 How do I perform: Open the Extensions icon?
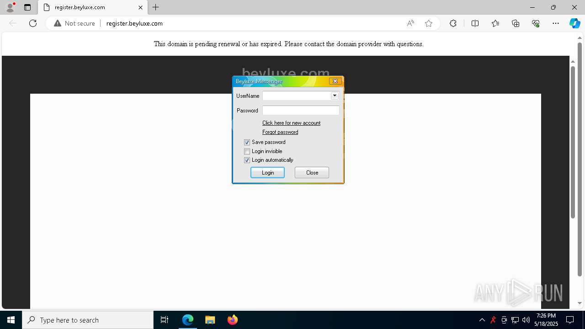[x=453, y=23]
